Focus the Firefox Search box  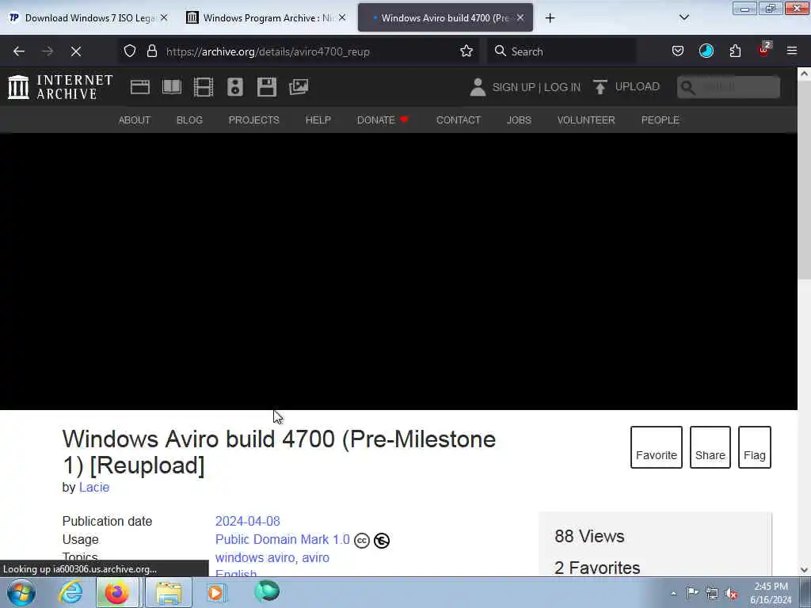pyautogui.click(x=562, y=51)
